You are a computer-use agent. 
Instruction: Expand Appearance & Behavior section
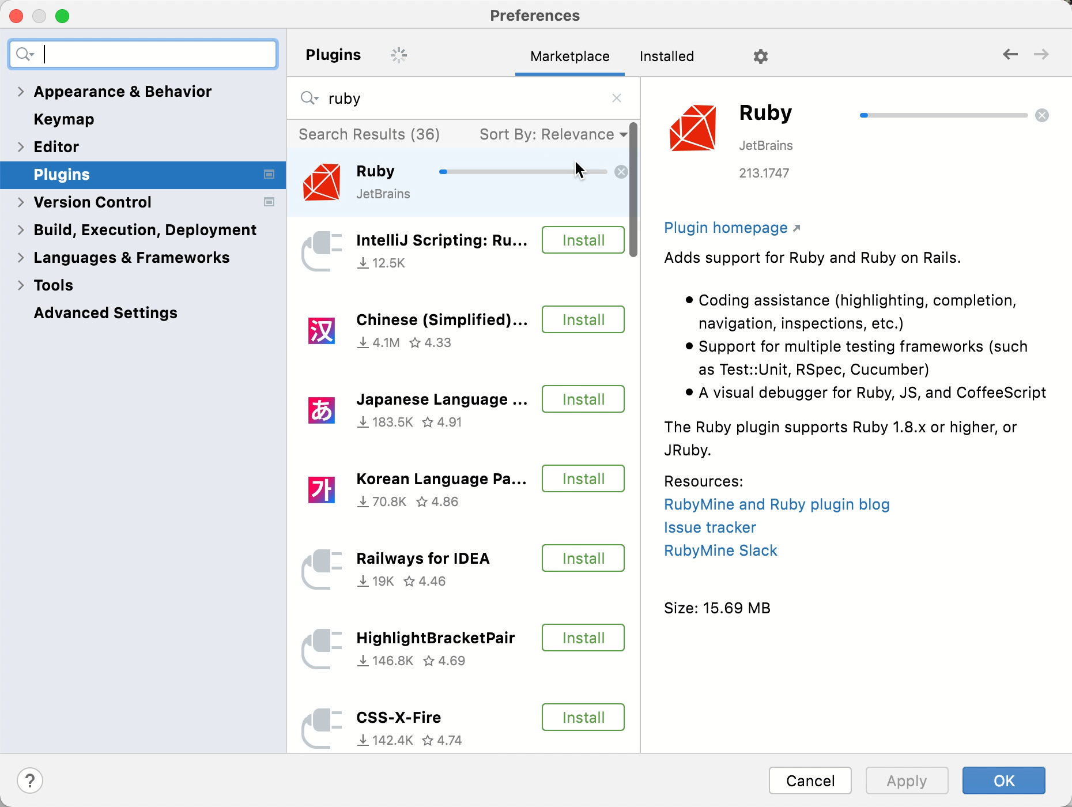[21, 92]
